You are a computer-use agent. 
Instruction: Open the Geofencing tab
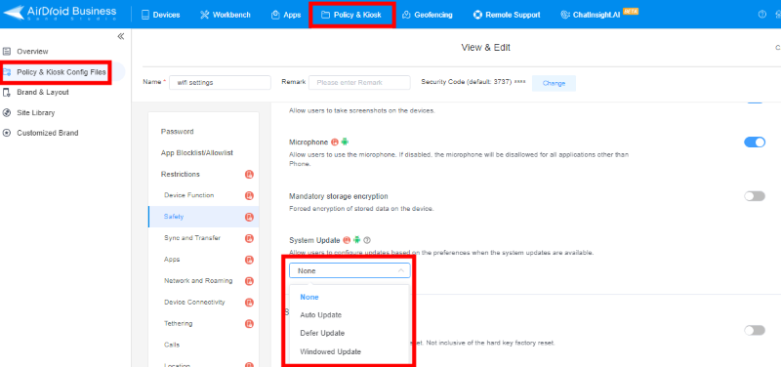(428, 15)
